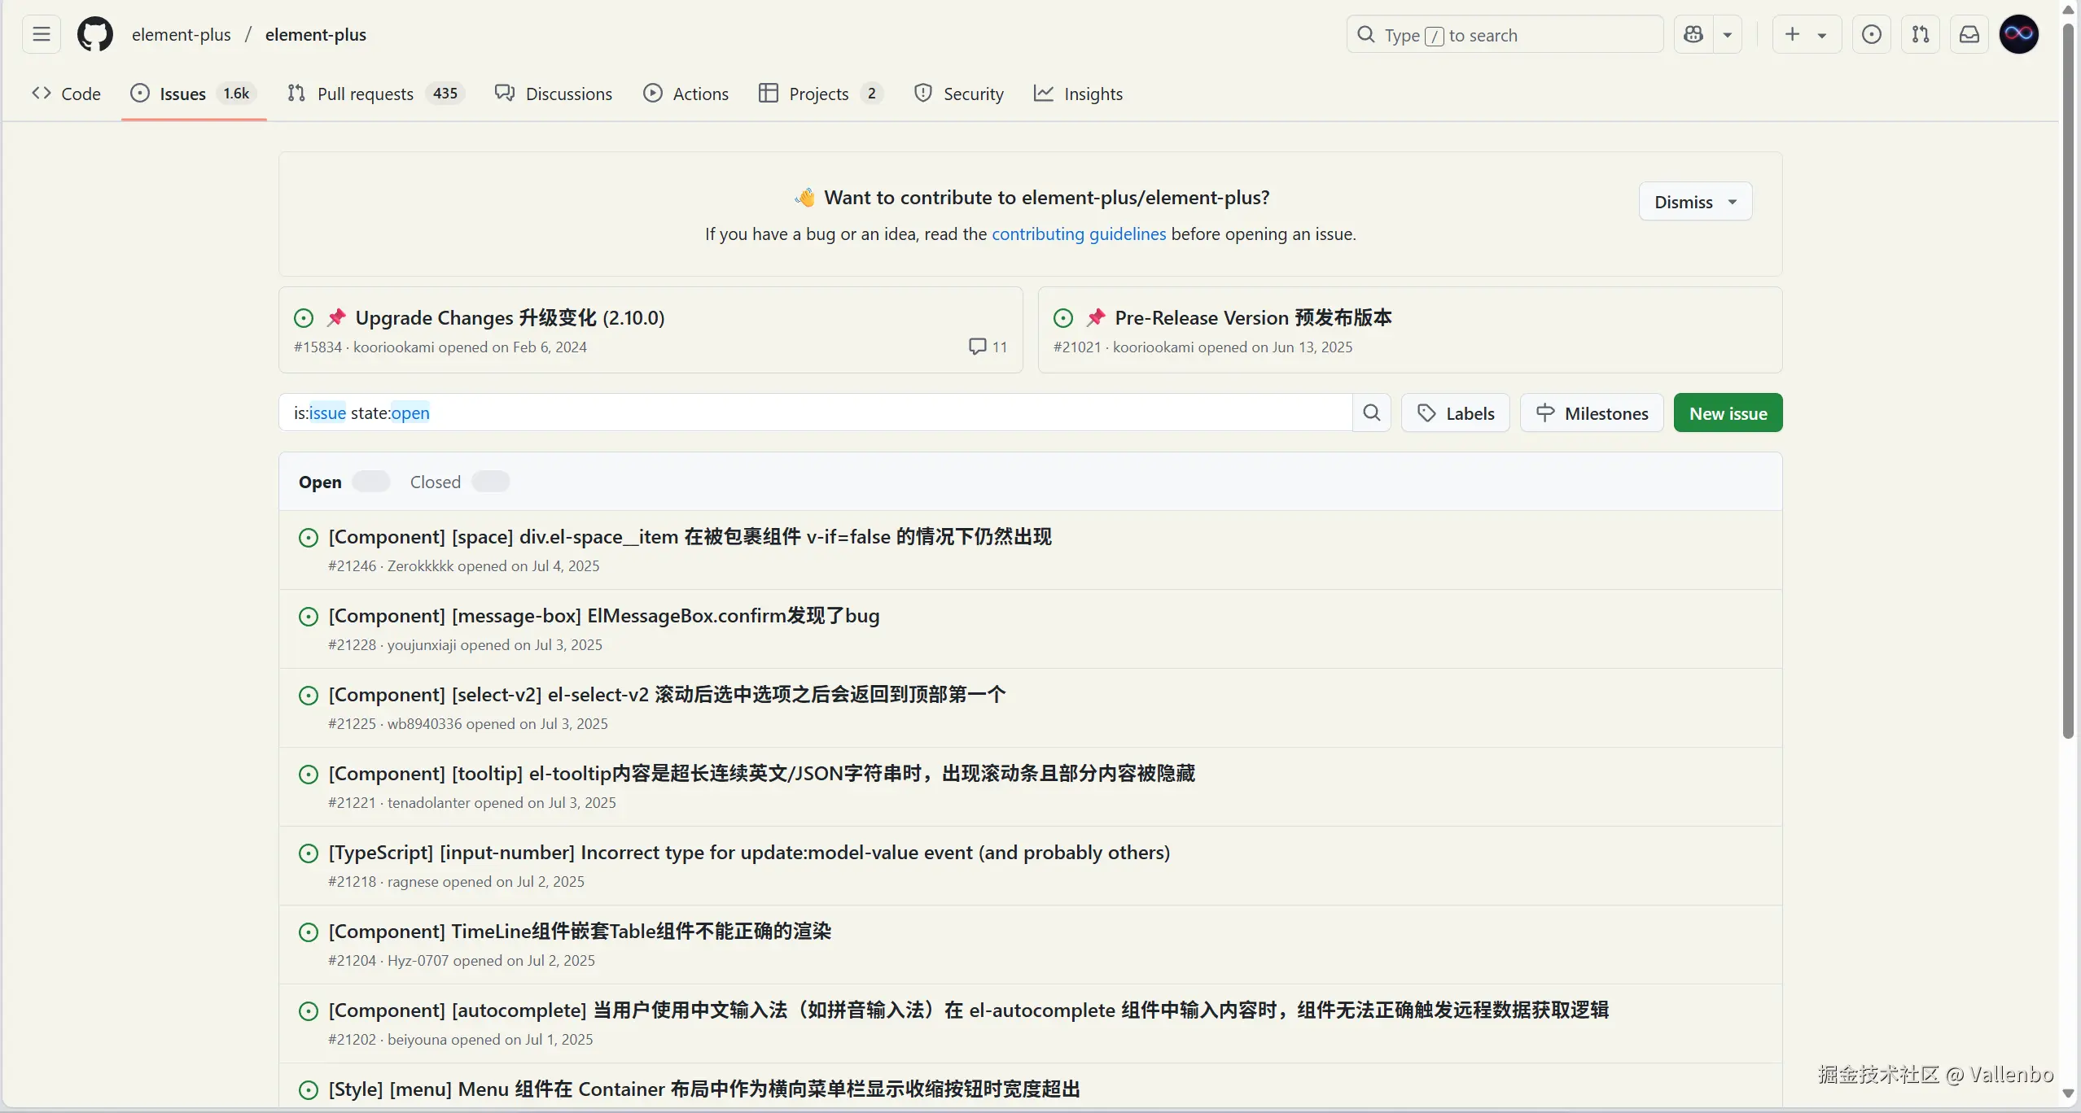Click the magnifier icon in the issues search bar
Viewport: 2081px width, 1113px height.
tap(1371, 412)
